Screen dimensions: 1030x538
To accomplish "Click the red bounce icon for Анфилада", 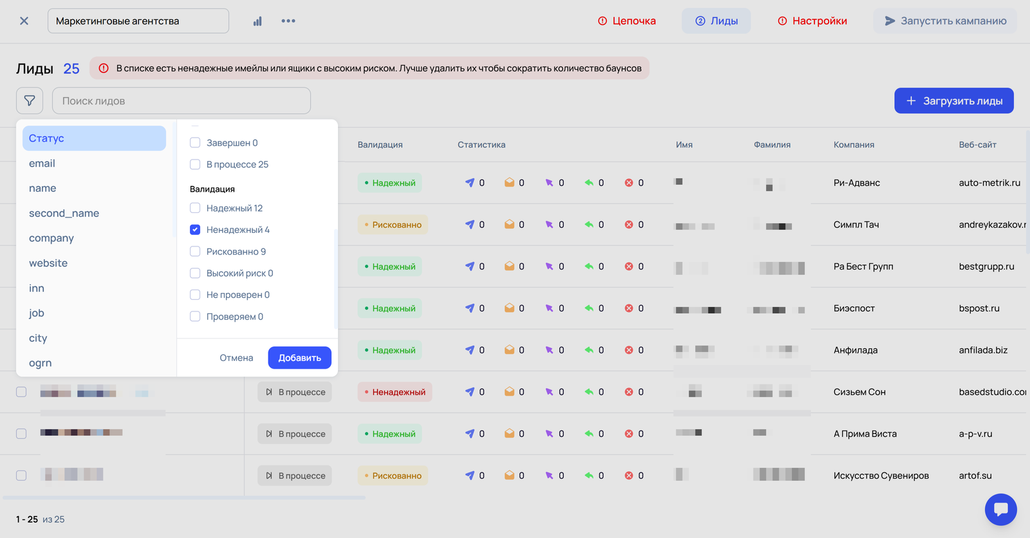I will (x=629, y=350).
